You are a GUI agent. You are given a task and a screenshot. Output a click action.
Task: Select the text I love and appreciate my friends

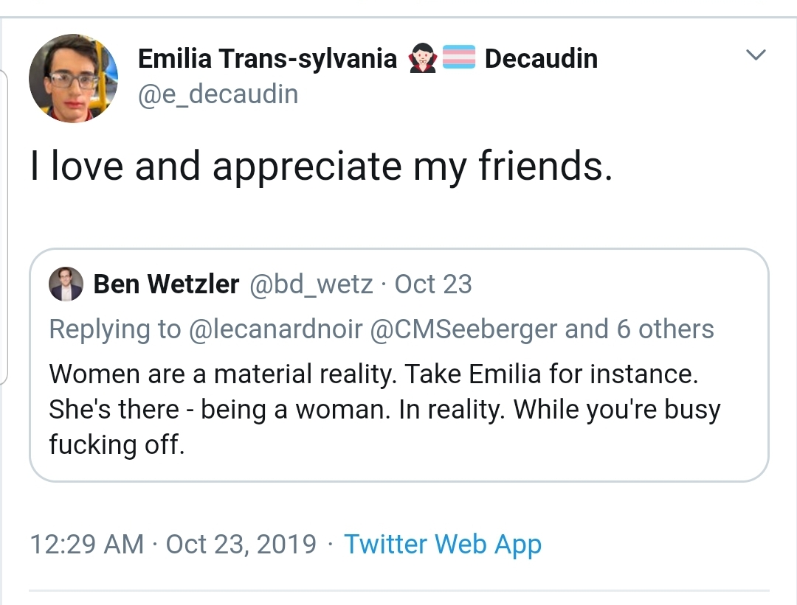pyautogui.click(x=321, y=167)
